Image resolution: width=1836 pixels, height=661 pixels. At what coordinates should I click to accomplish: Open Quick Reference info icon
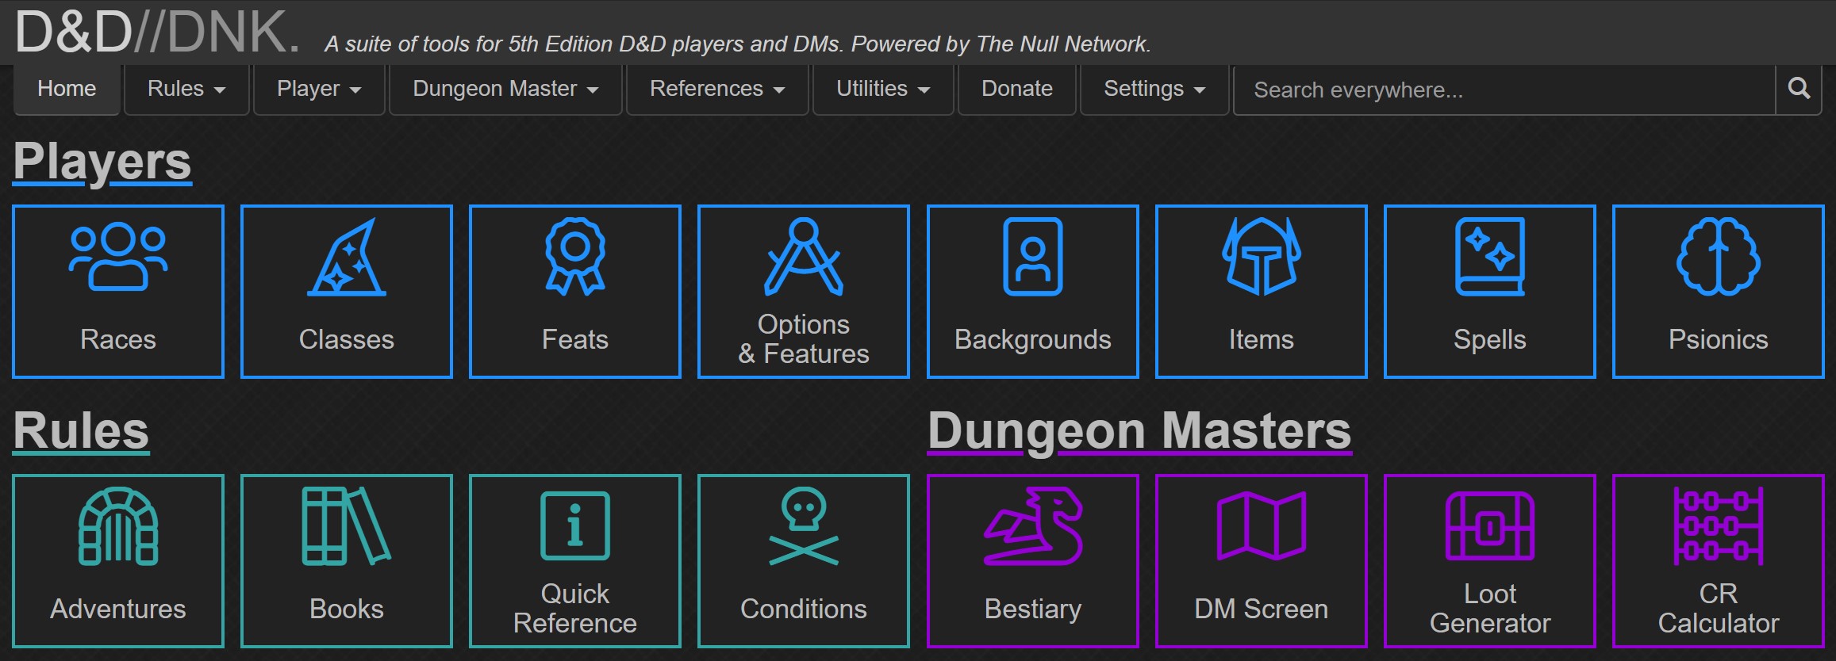575,525
